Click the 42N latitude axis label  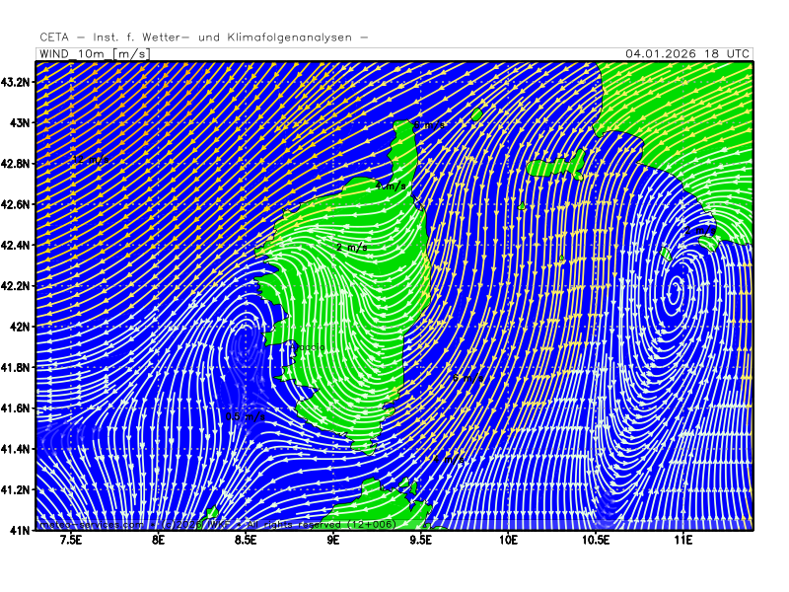(x=21, y=327)
